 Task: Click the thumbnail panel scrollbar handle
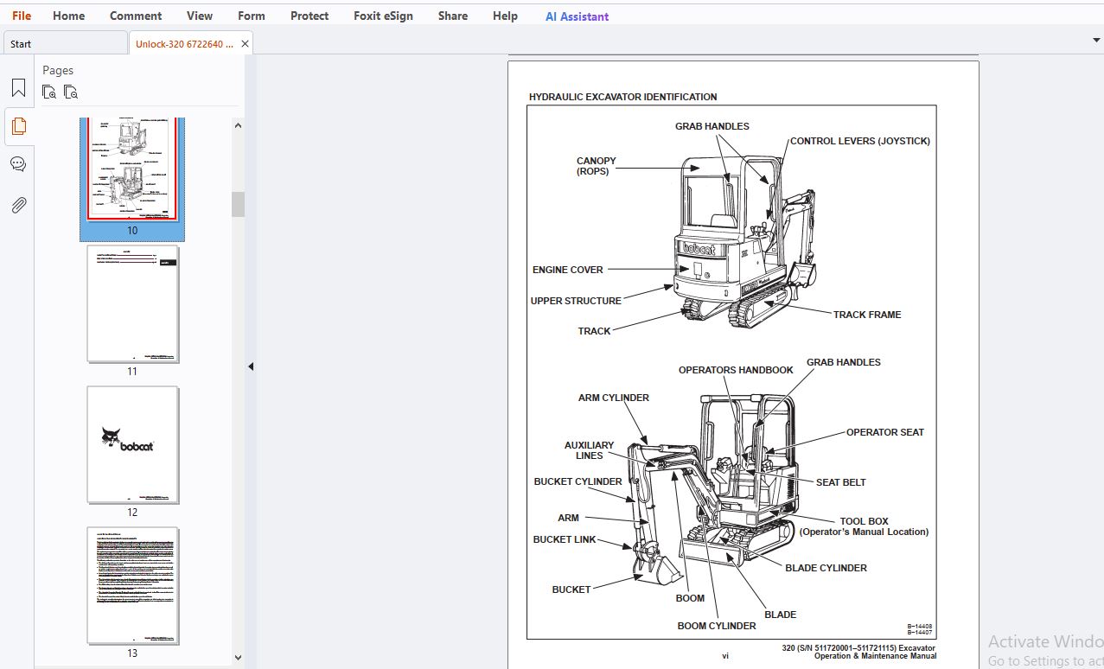[239, 204]
